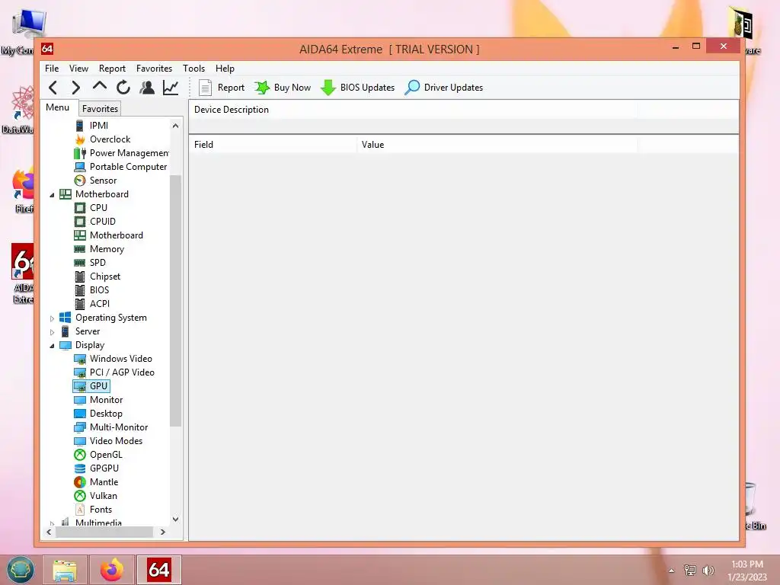Switch to the Menu tab
Image resolution: width=780 pixels, height=585 pixels.
pyautogui.click(x=58, y=107)
